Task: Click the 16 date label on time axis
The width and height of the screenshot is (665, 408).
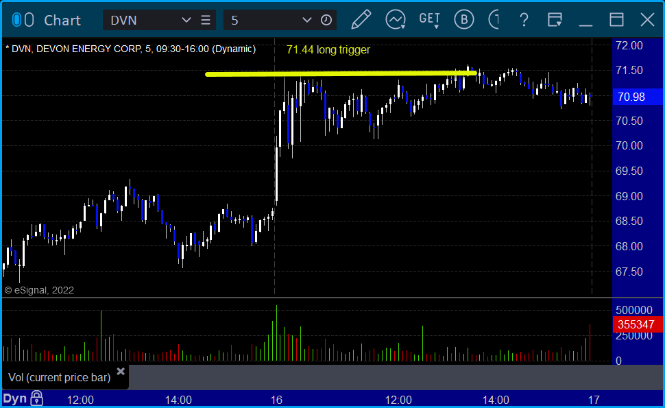Action: [276, 400]
